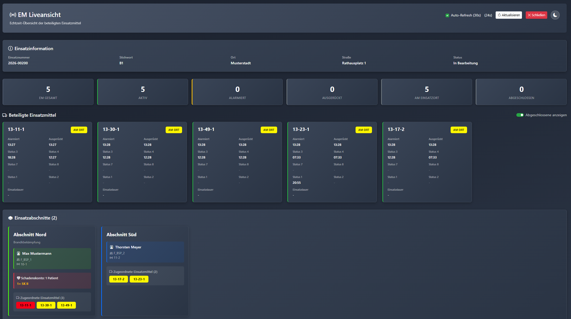Click the layers icon next to Einsatzabschnitte
Screen dimensions: 571x319
[10, 218]
